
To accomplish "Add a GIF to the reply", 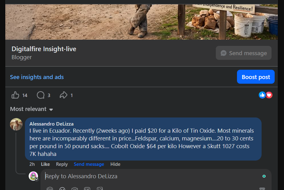I will (87, 188).
